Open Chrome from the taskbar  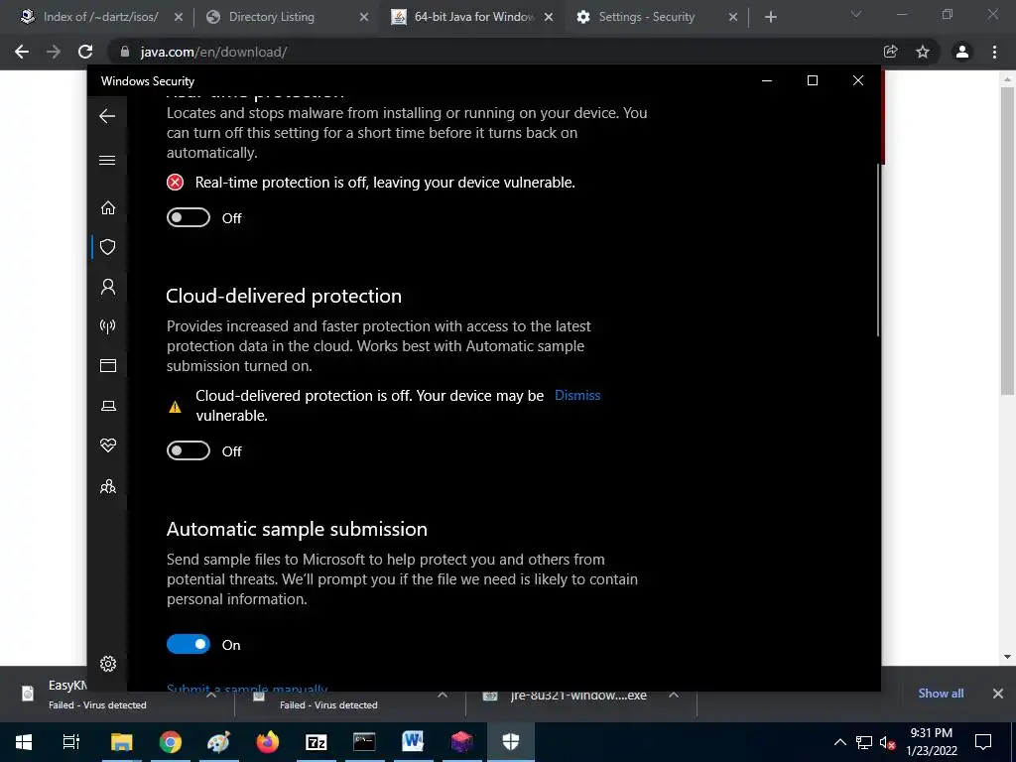tap(170, 742)
